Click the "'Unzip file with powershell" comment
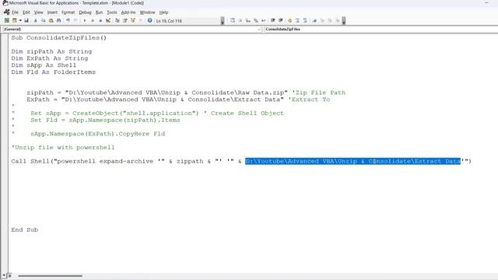The image size is (498, 280). pyautogui.click(x=63, y=147)
